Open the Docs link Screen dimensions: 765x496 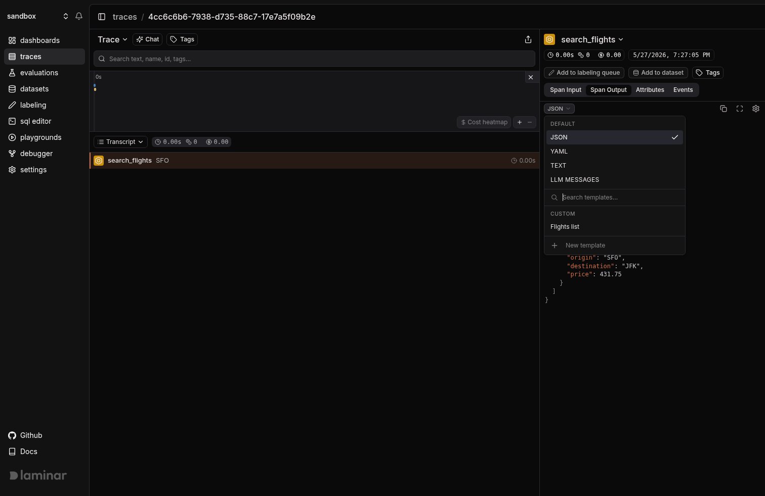(x=45, y=452)
